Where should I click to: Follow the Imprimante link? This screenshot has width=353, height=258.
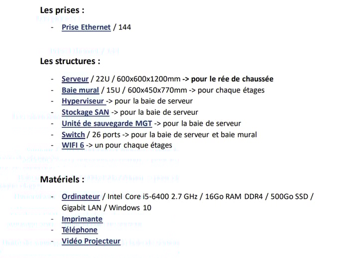tap(82, 219)
